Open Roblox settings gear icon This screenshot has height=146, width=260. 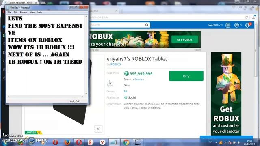point(247,25)
